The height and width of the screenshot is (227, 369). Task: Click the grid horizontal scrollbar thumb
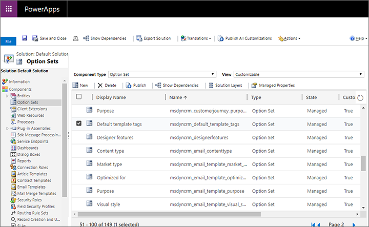[169, 214]
